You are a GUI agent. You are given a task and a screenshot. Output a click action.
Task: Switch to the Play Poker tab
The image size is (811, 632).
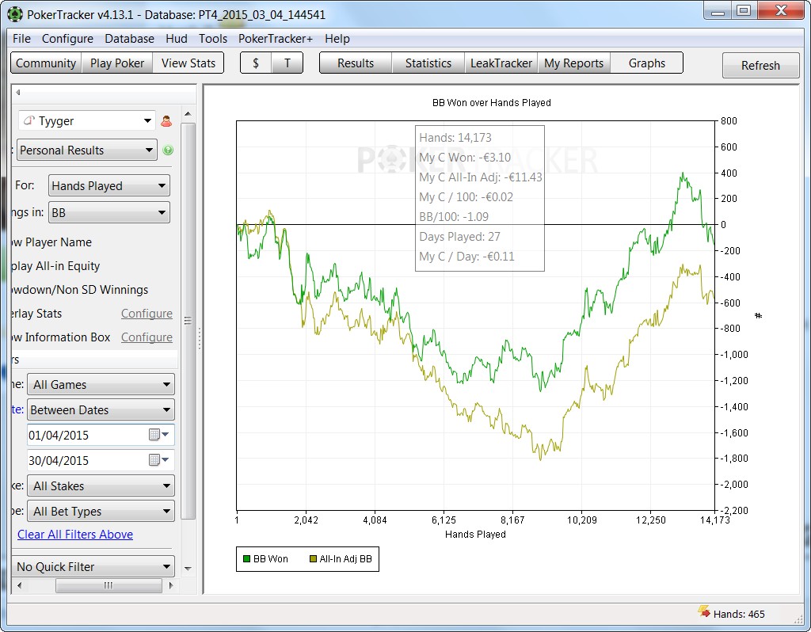click(x=117, y=63)
